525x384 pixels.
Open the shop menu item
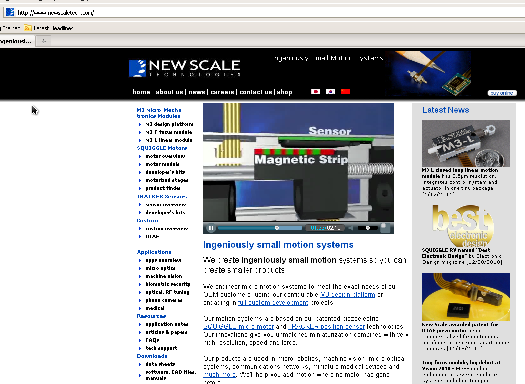pyautogui.click(x=284, y=92)
